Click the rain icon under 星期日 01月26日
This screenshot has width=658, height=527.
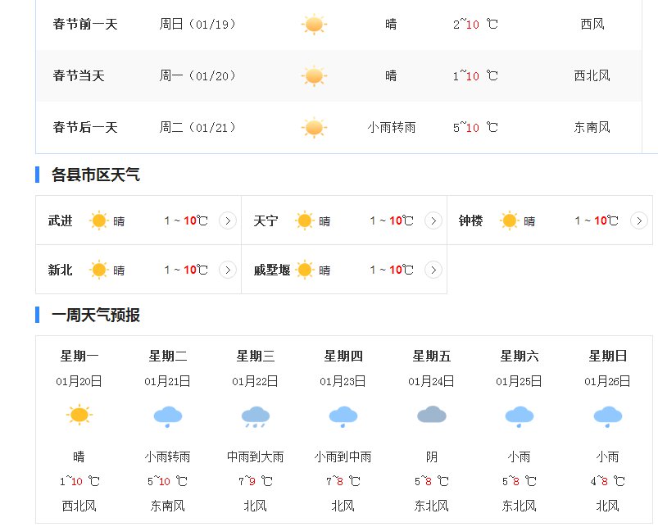608,416
